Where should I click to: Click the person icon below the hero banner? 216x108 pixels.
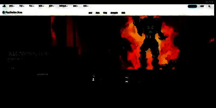coord(93,80)
